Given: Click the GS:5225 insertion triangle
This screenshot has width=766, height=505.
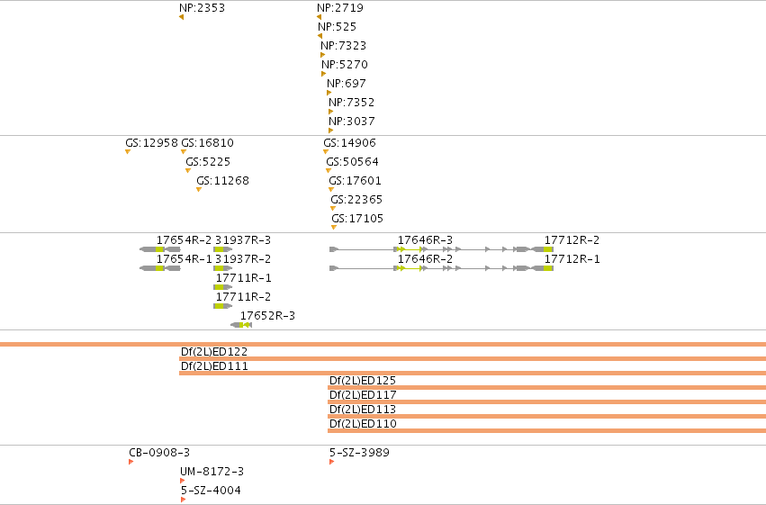Looking at the screenshot, I should pyautogui.click(x=188, y=171).
